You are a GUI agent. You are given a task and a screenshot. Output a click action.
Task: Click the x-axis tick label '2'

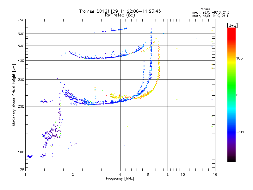click(73, 174)
